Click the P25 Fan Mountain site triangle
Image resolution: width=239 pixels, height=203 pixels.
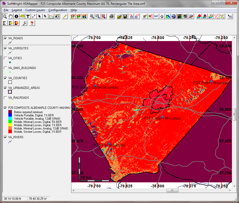click(x=109, y=143)
